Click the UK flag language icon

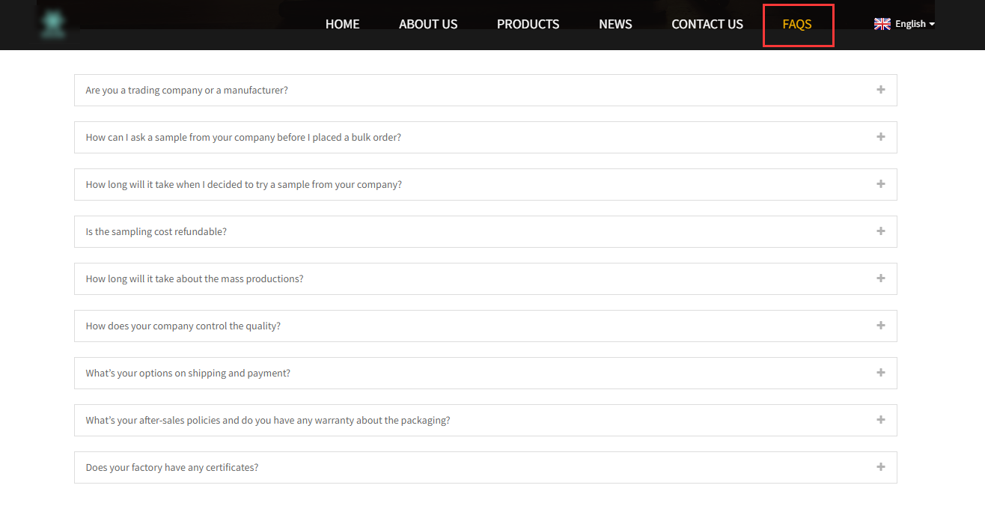tap(882, 24)
